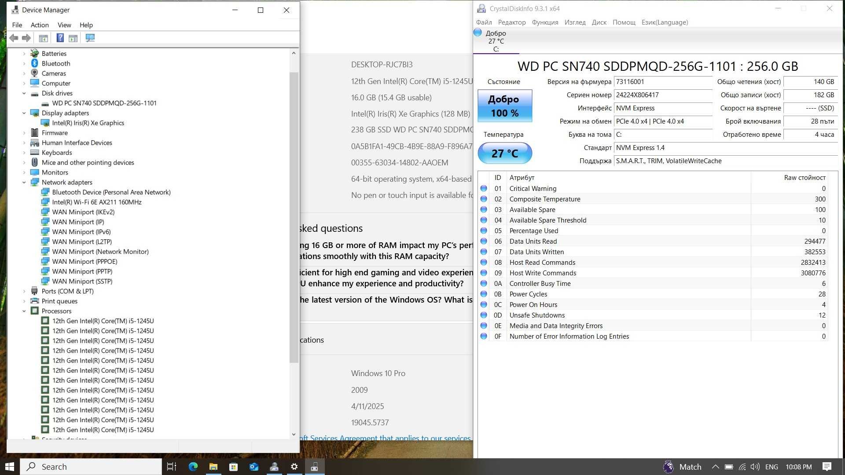Open File Explorer from the taskbar
845x475 pixels.
213,467
